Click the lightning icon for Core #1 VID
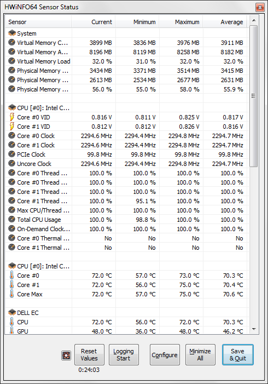Screen dimensions: 268x384 pos(11,127)
